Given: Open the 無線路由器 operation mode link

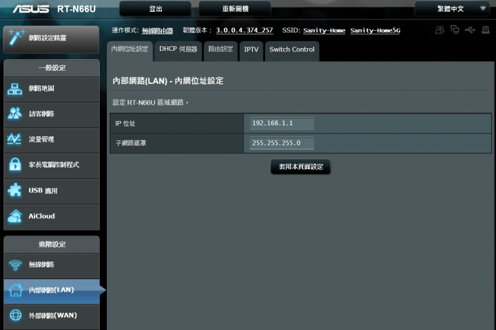Looking at the screenshot, I should click(x=157, y=31).
